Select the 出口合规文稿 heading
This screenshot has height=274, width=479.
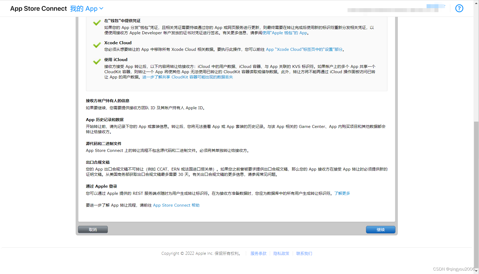(98, 162)
